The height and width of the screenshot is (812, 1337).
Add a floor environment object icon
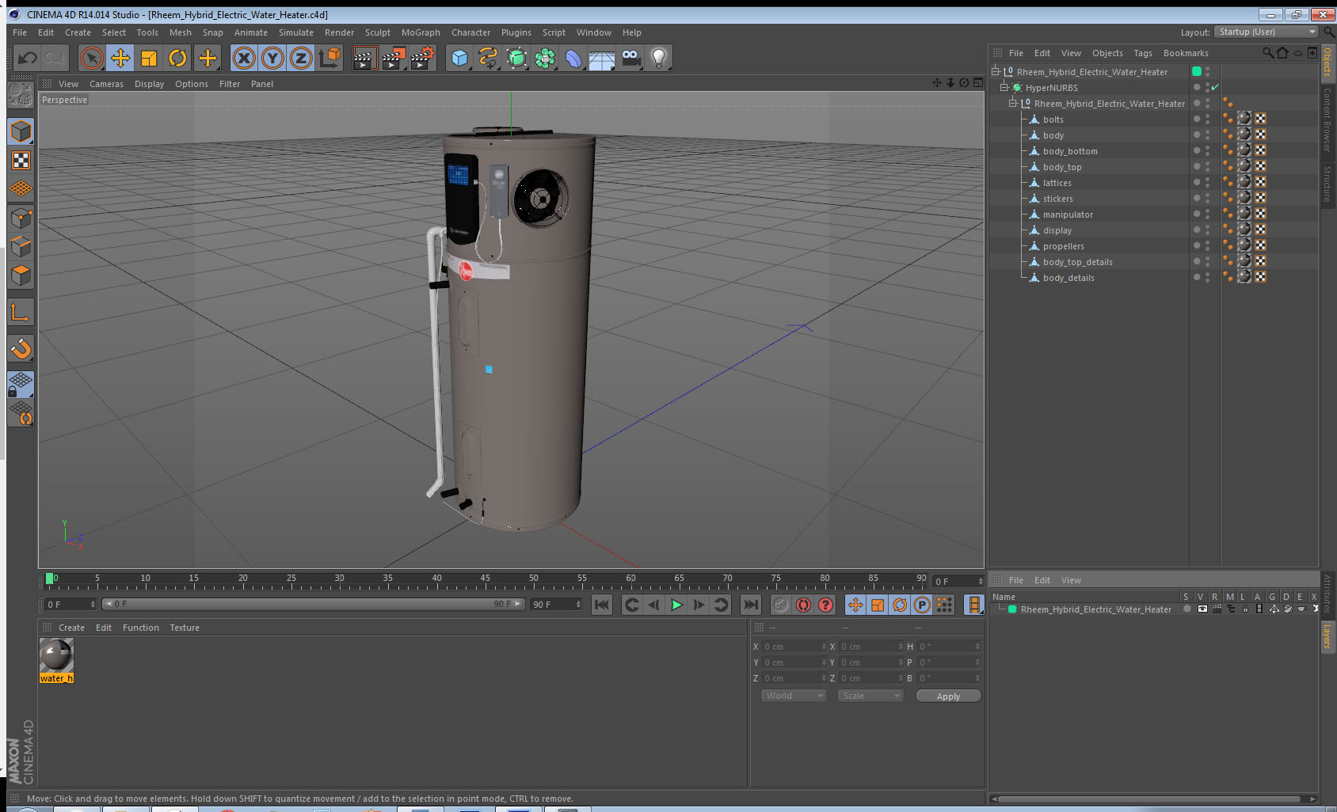(602, 58)
